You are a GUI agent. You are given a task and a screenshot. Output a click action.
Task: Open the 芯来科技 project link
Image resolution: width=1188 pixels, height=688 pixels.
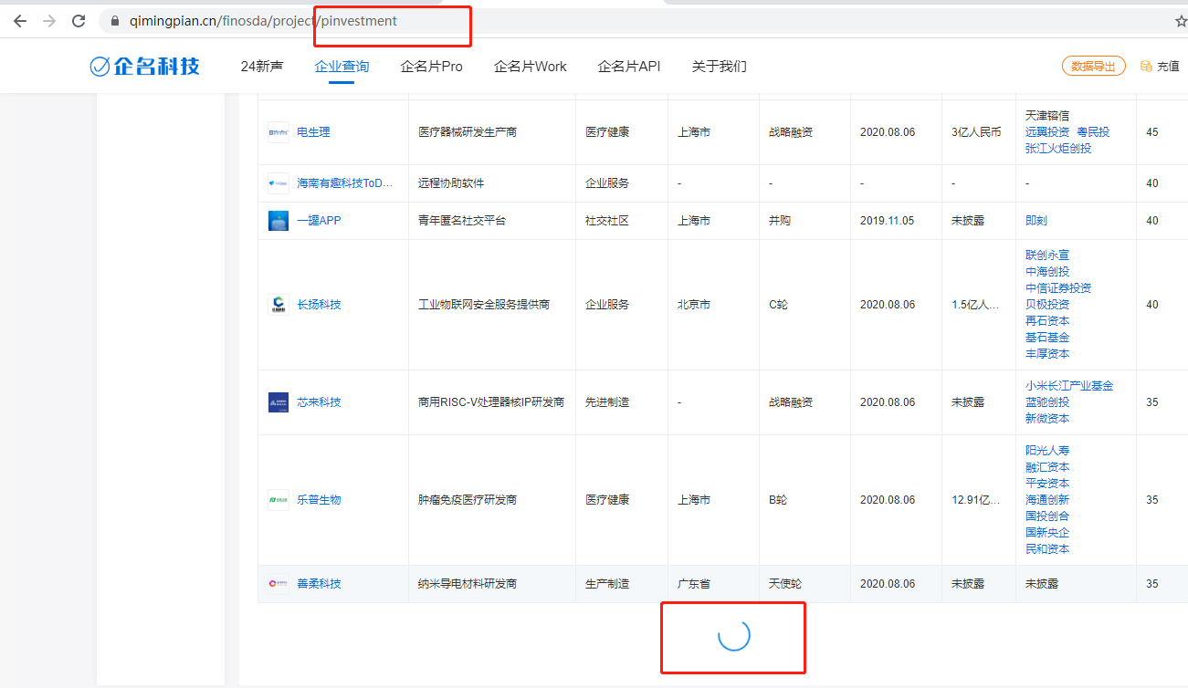click(x=319, y=402)
